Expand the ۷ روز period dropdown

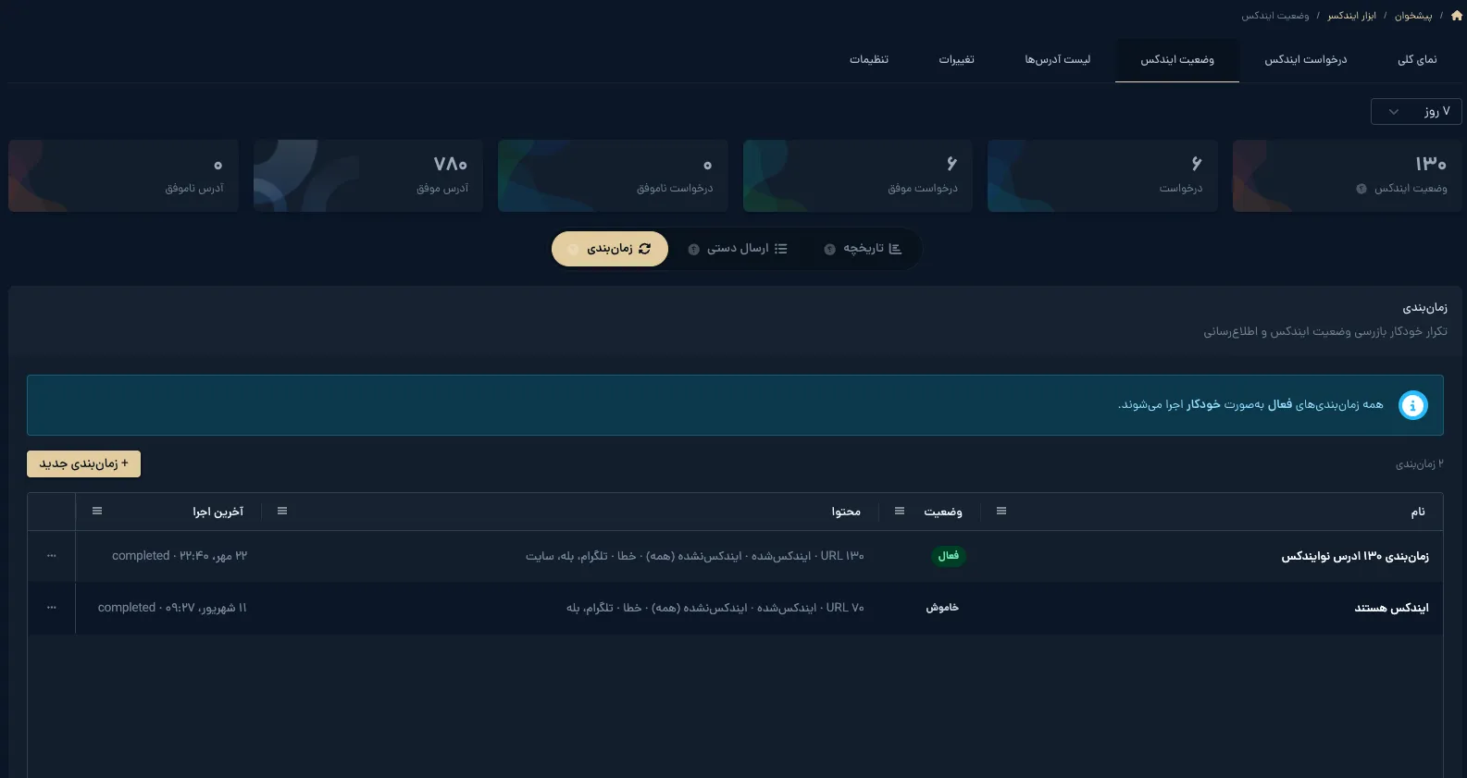(x=1416, y=111)
